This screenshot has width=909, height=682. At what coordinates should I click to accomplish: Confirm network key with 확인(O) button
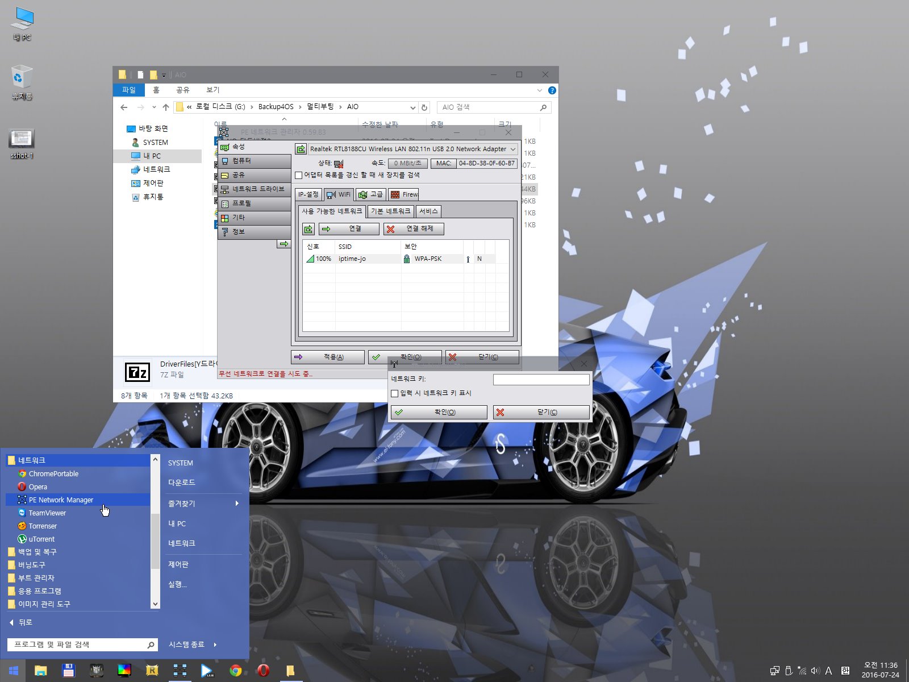(439, 412)
